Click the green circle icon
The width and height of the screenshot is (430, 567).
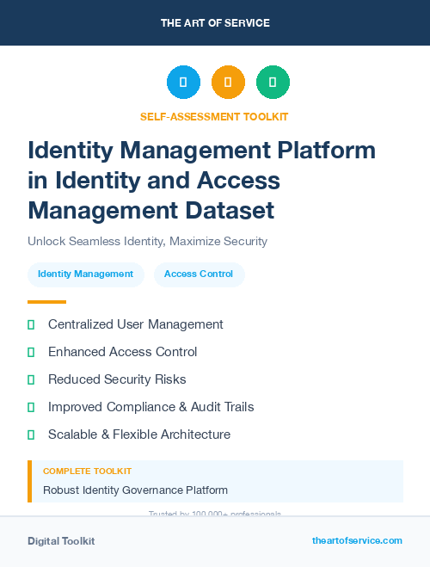[x=273, y=82]
